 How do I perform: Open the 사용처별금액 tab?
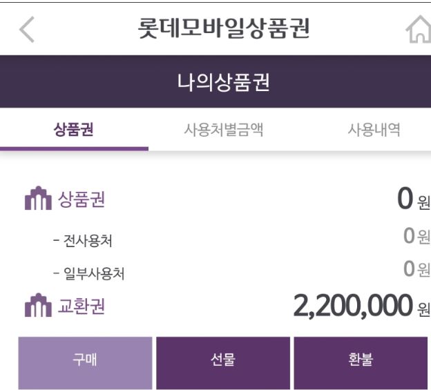223,130
